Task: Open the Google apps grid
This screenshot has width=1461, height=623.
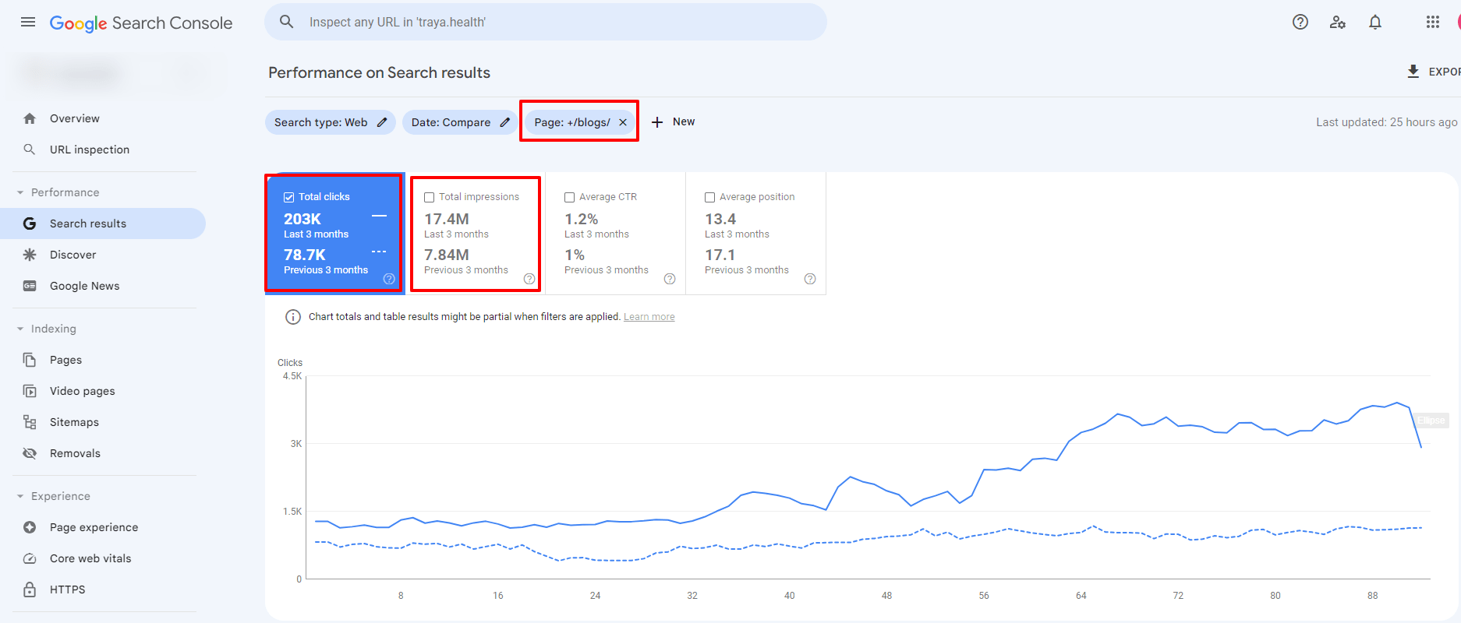Action: coord(1432,22)
